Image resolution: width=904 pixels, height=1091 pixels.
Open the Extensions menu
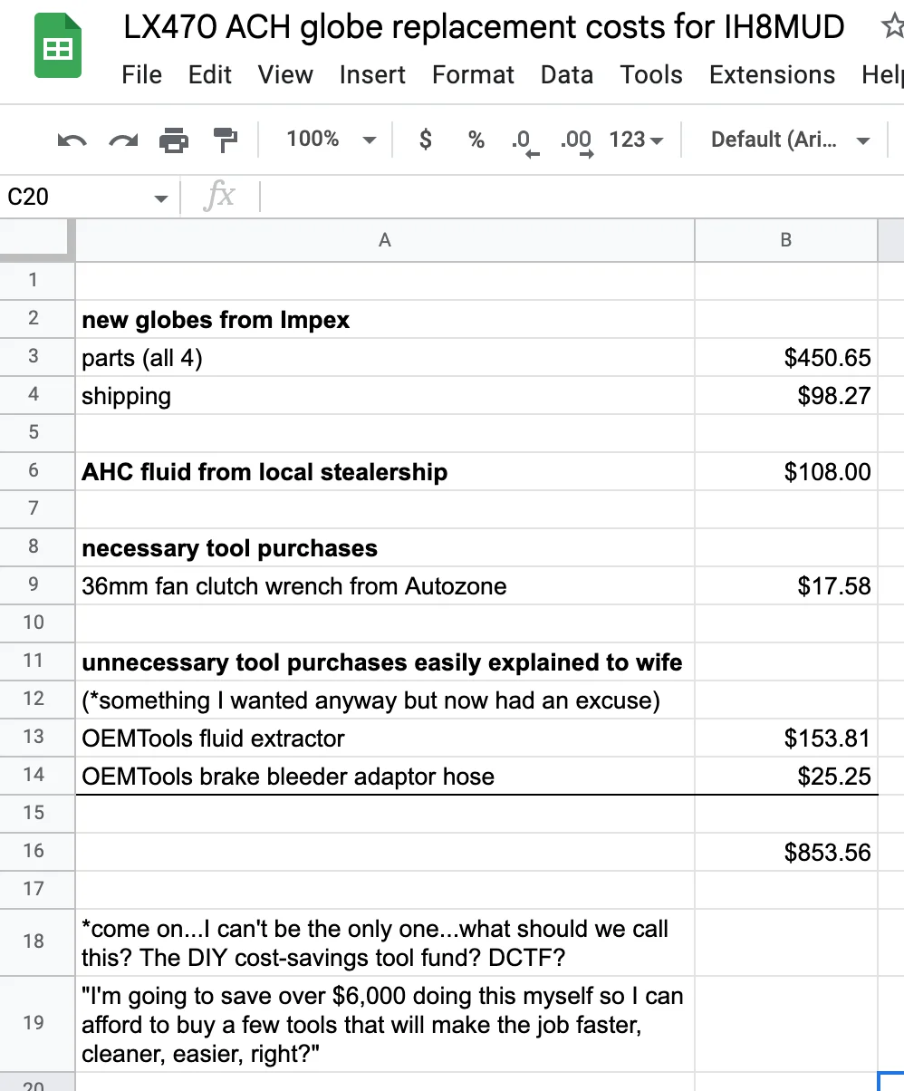coord(773,74)
